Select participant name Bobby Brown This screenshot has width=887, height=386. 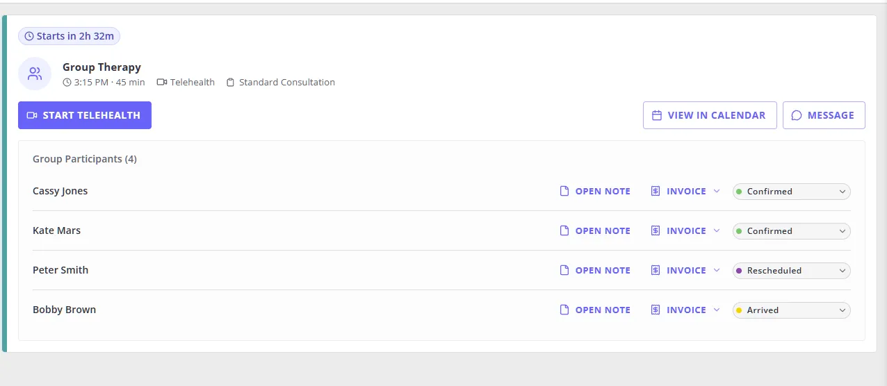(x=65, y=310)
